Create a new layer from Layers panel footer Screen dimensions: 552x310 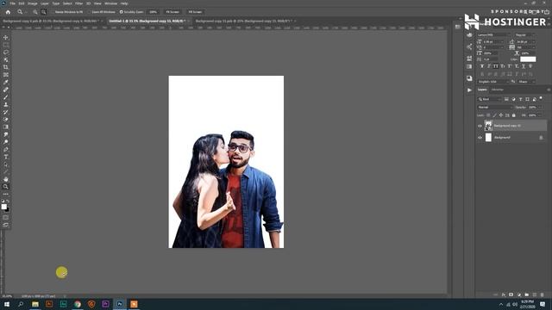(535, 294)
